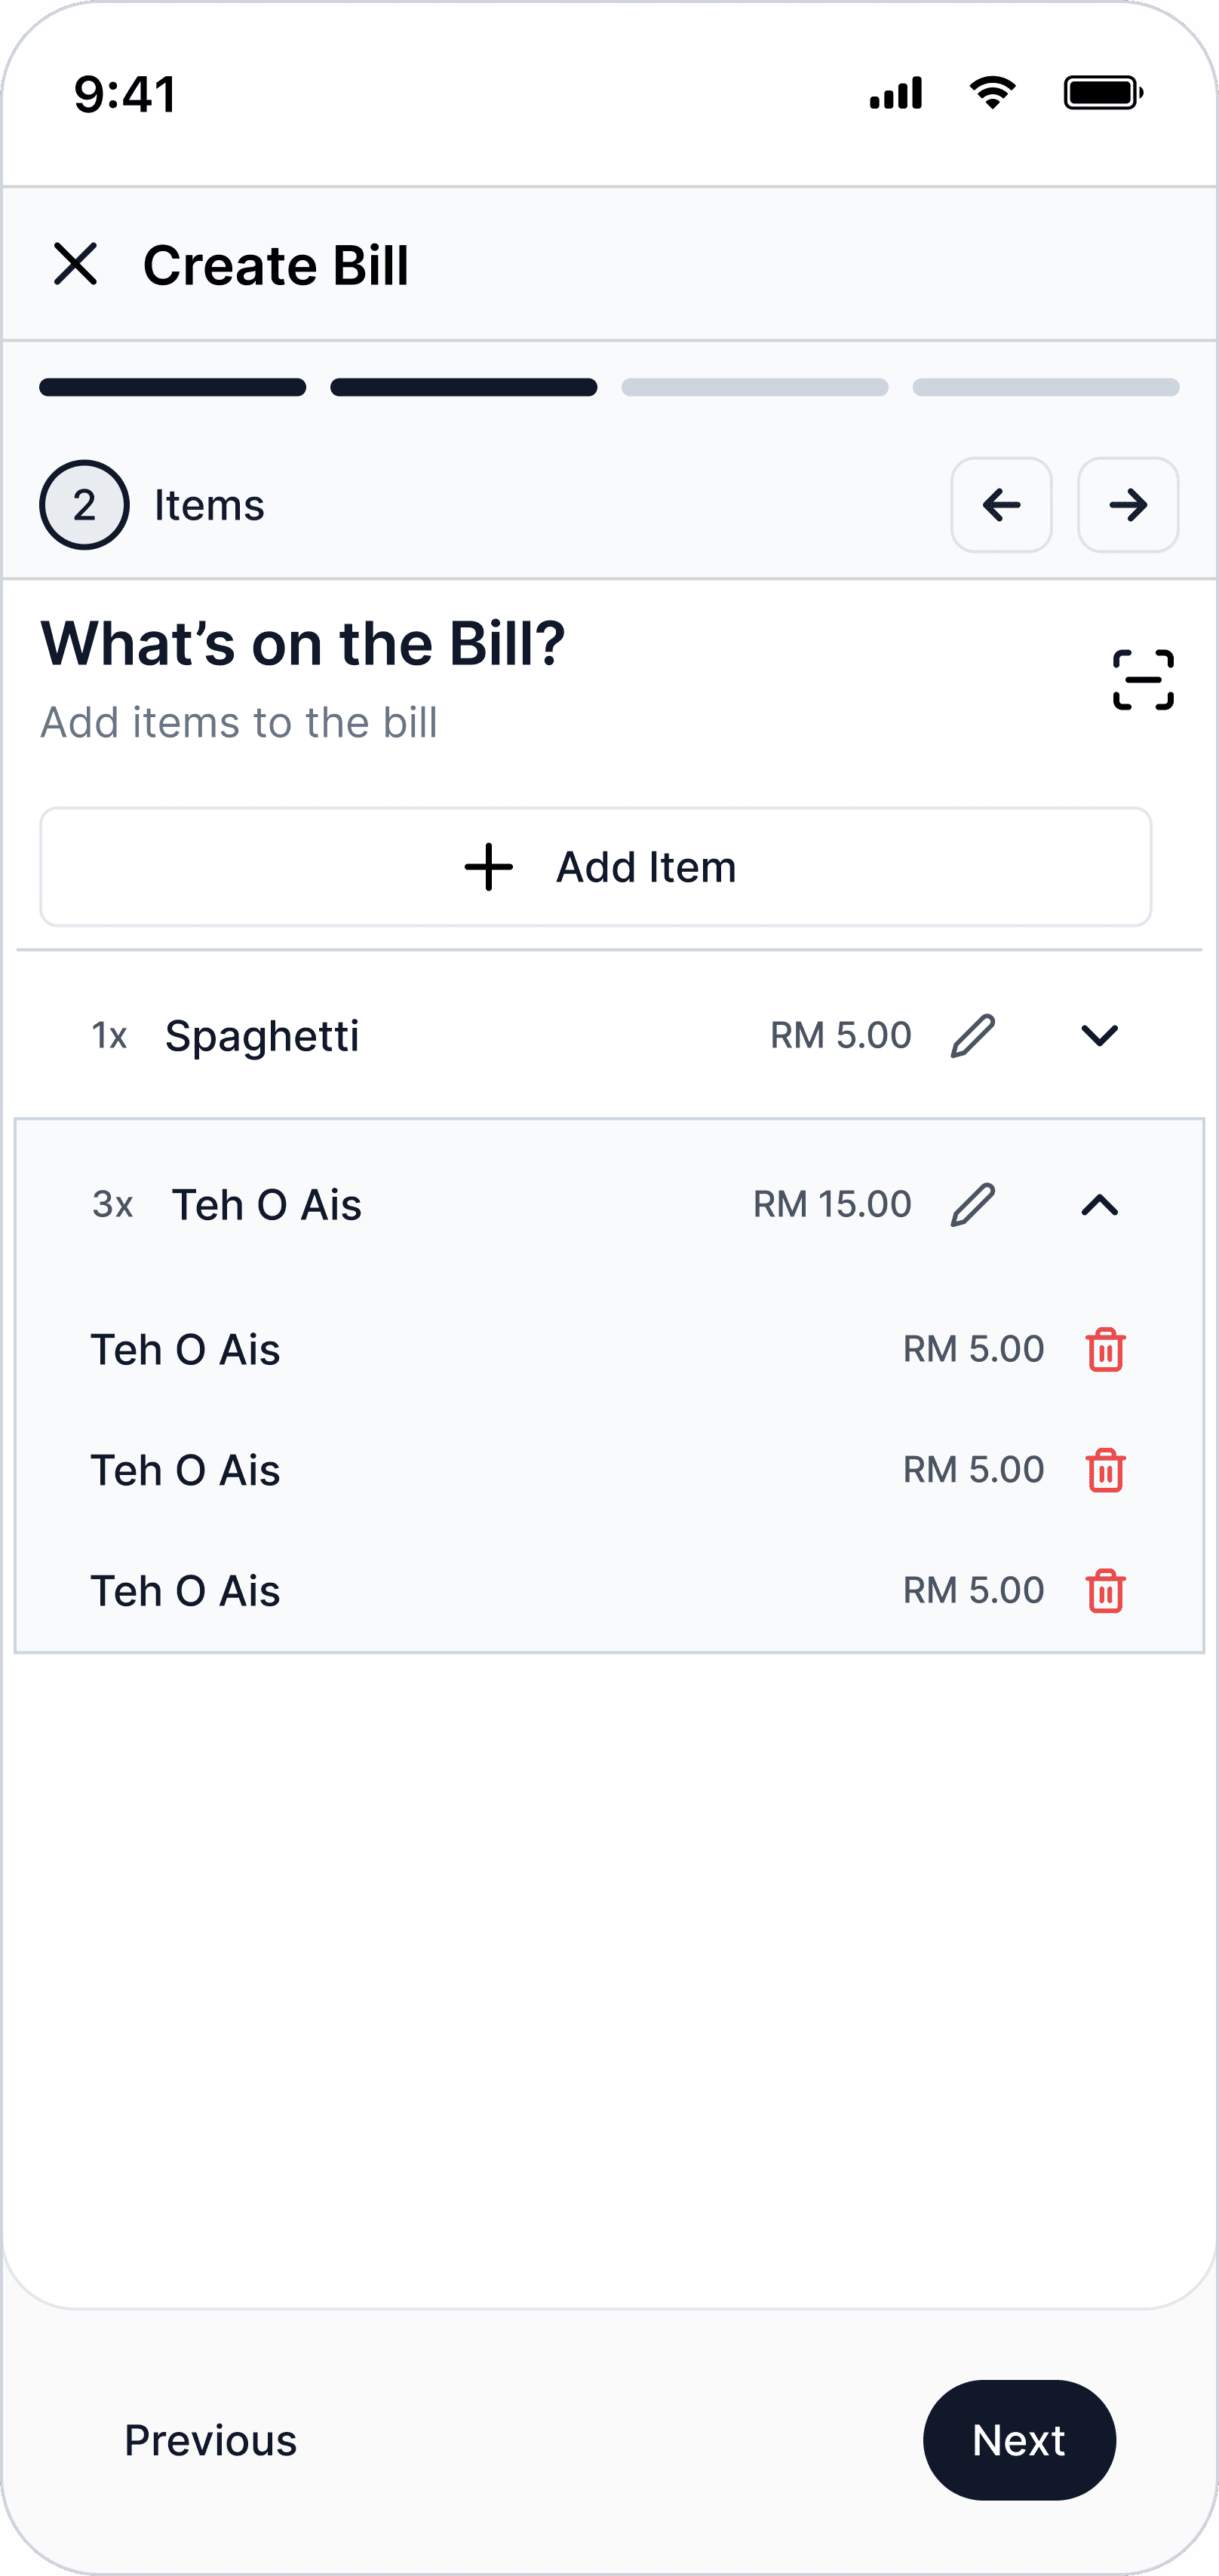This screenshot has height=2576, width=1219.
Task: Select the Spaghetti item row name
Action: (x=262, y=1035)
